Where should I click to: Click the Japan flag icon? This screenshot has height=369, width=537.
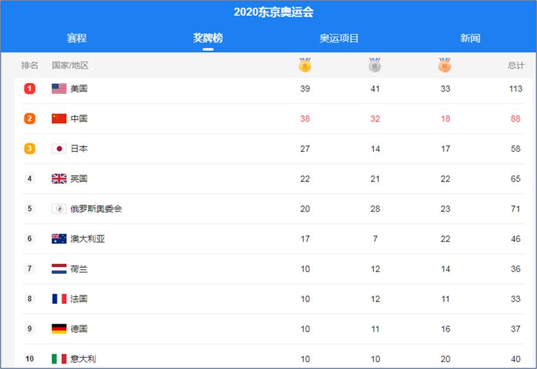coord(59,149)
